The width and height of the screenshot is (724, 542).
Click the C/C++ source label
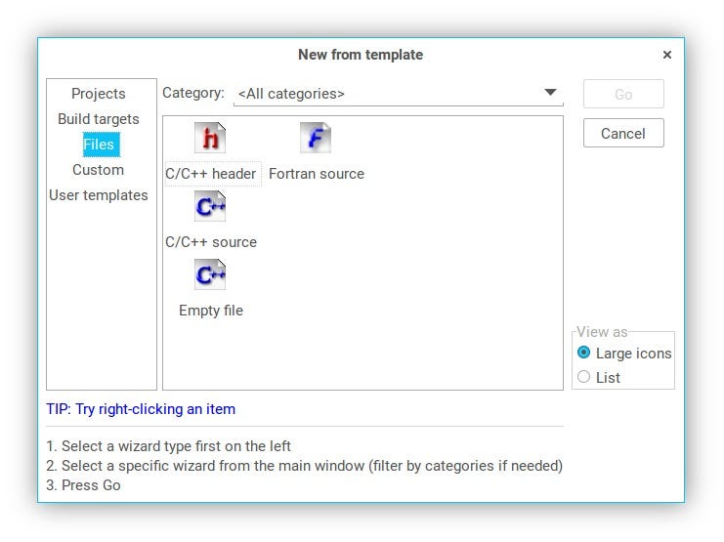tap(211, 242)
